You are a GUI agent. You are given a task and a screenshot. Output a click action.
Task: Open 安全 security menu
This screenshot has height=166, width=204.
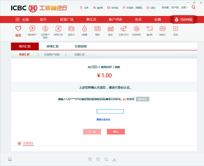click(138, 20)
